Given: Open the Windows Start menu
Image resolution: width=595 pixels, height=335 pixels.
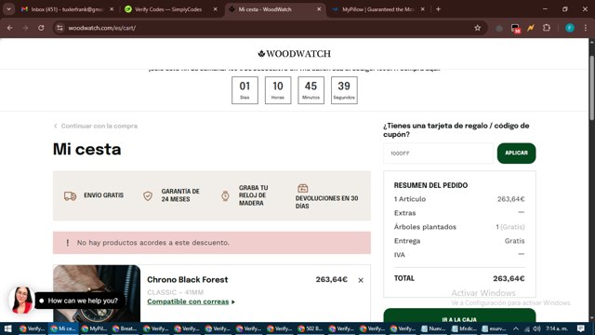Looking at the screenshot, I should (x=7, y=328).
